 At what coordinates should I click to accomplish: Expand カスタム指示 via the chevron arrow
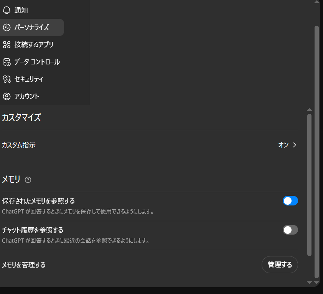(x=295, y=145)
